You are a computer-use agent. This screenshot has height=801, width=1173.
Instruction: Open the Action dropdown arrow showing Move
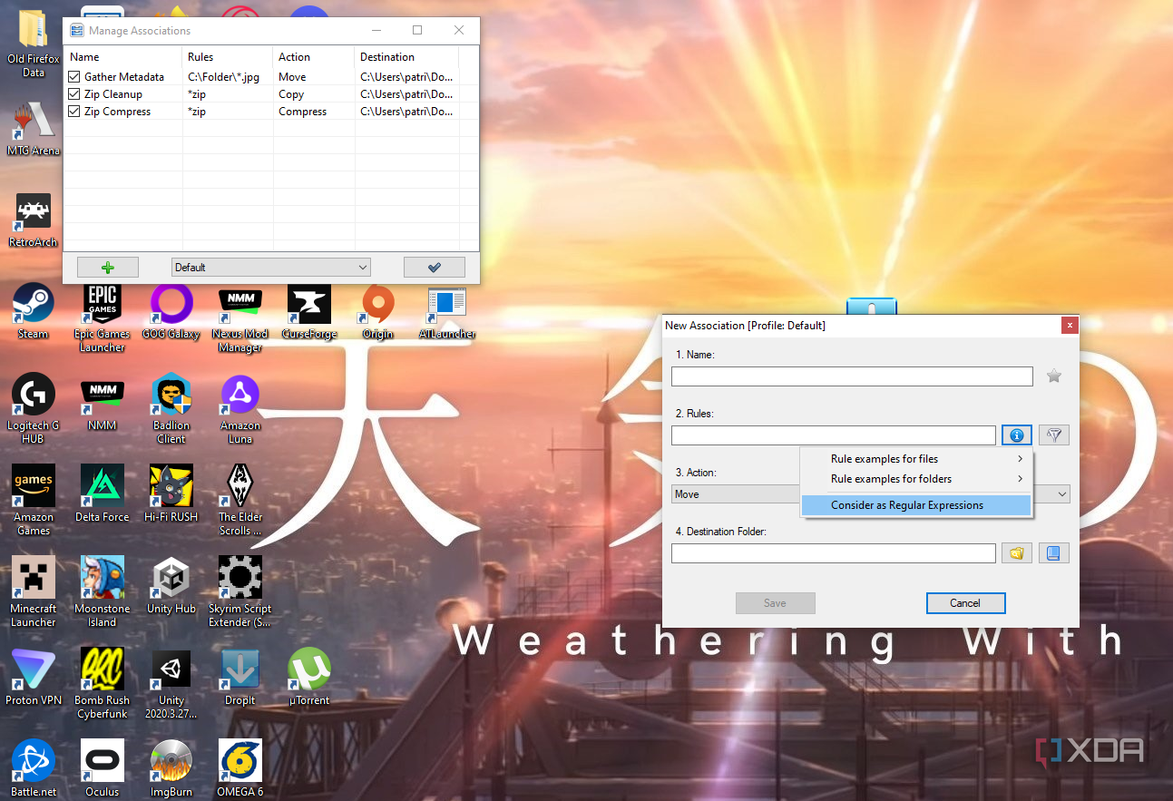(x=1062, y=494)
